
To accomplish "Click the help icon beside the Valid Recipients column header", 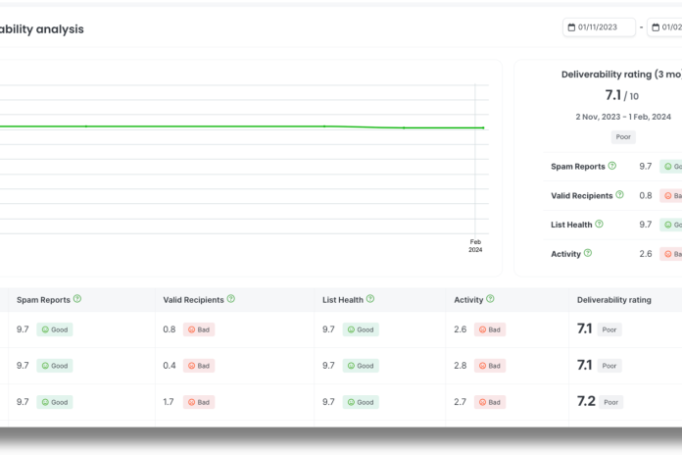I will [x=230, y=299].
